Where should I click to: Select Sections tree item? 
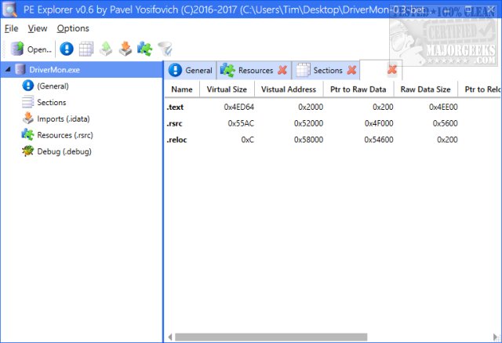(52, 103)
